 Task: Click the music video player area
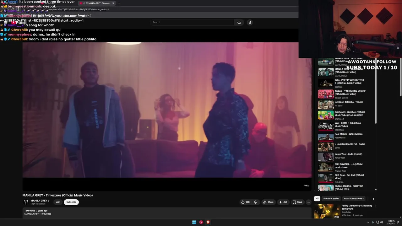coord(167,110)
